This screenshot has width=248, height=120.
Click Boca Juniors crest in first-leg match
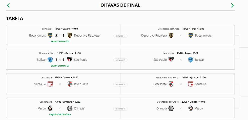point(50,36)
